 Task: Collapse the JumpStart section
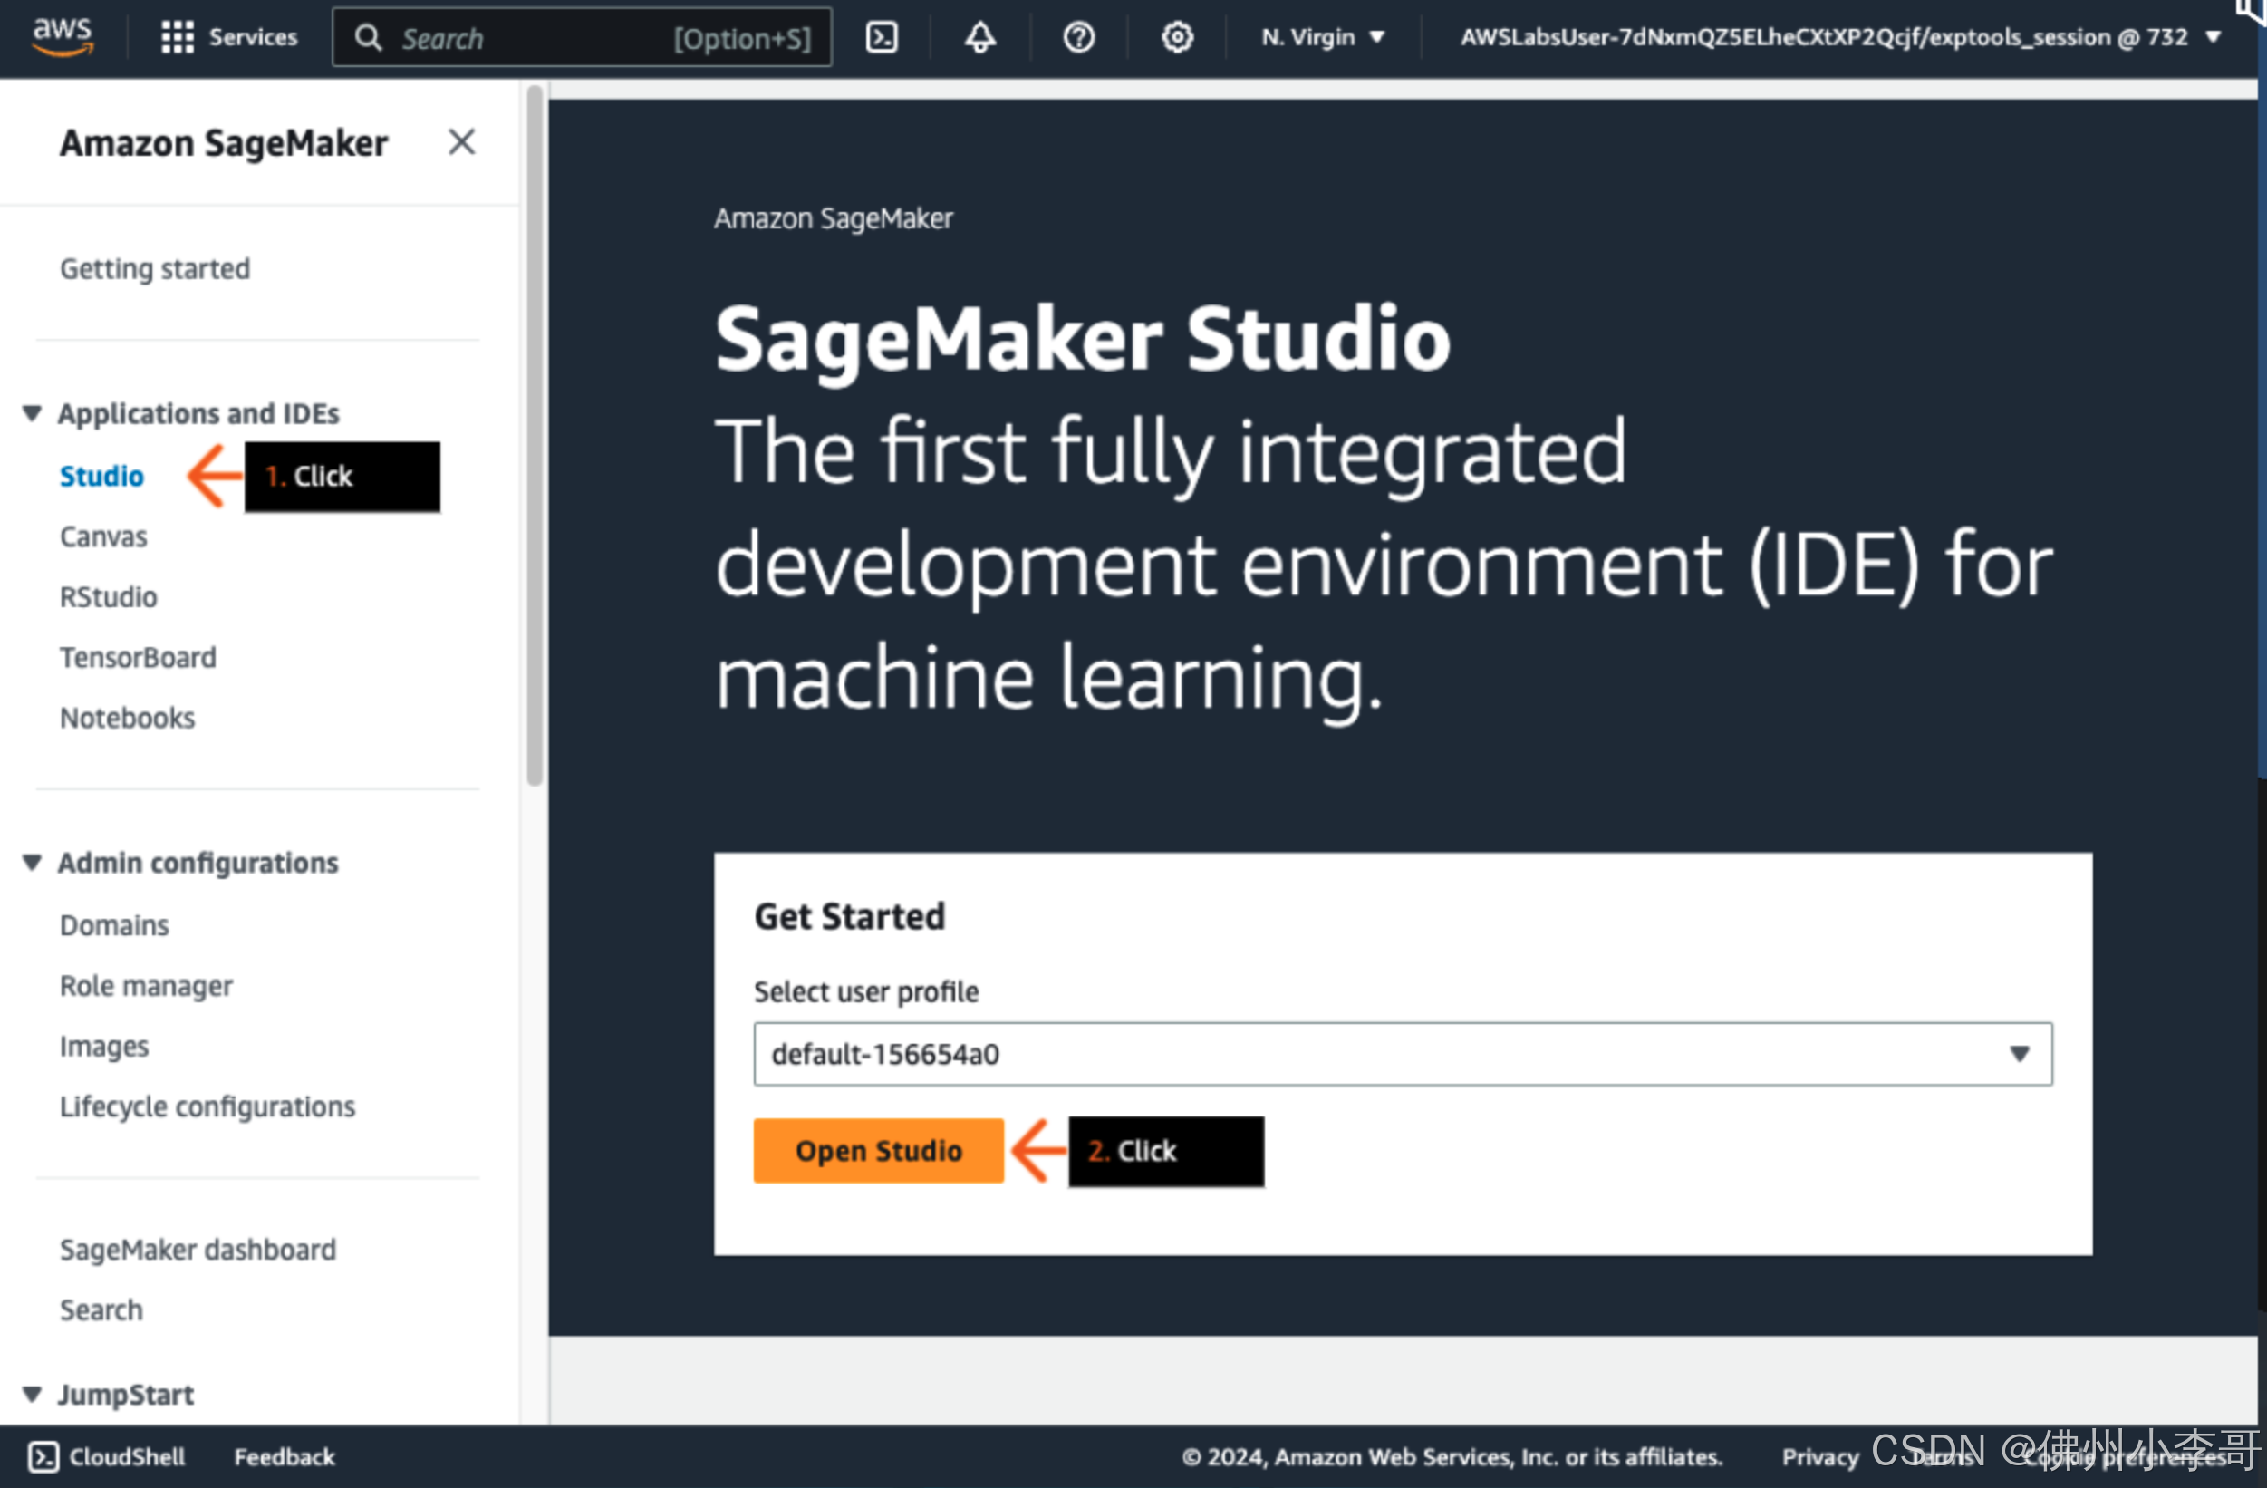tap(33, 1394)
